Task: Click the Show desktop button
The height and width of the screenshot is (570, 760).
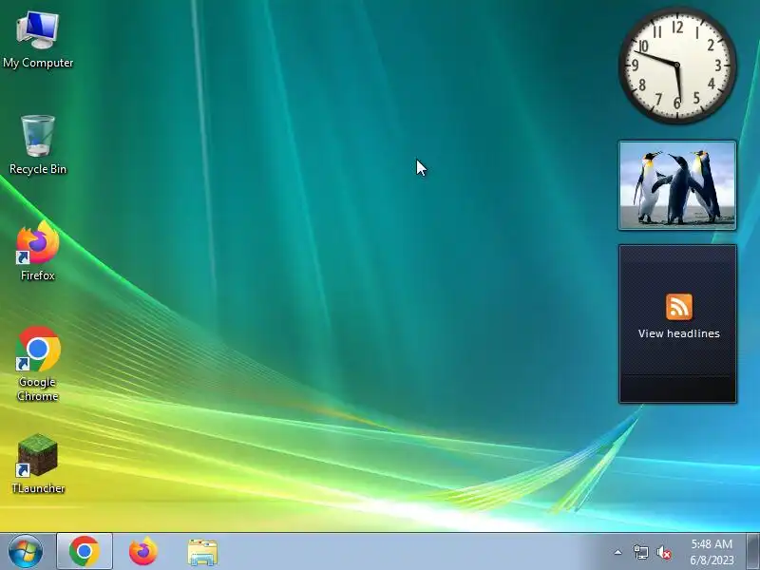Action: 753,551
